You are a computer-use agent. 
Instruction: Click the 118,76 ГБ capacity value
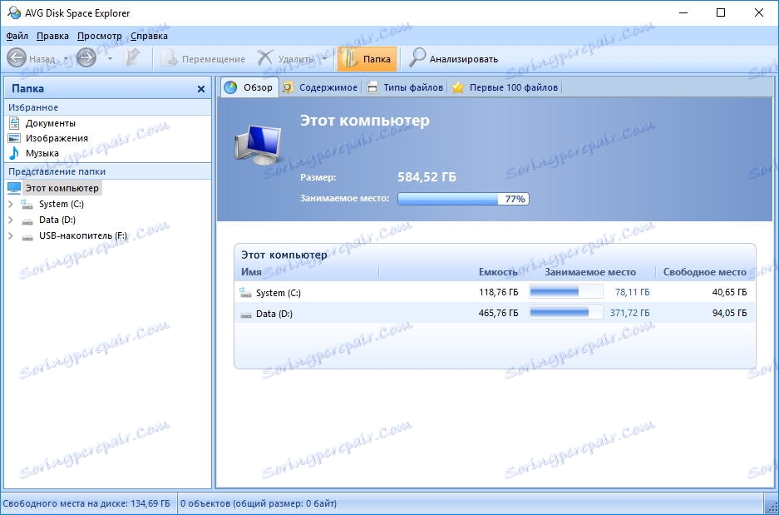pyautogui.click(x=499, y=292)
